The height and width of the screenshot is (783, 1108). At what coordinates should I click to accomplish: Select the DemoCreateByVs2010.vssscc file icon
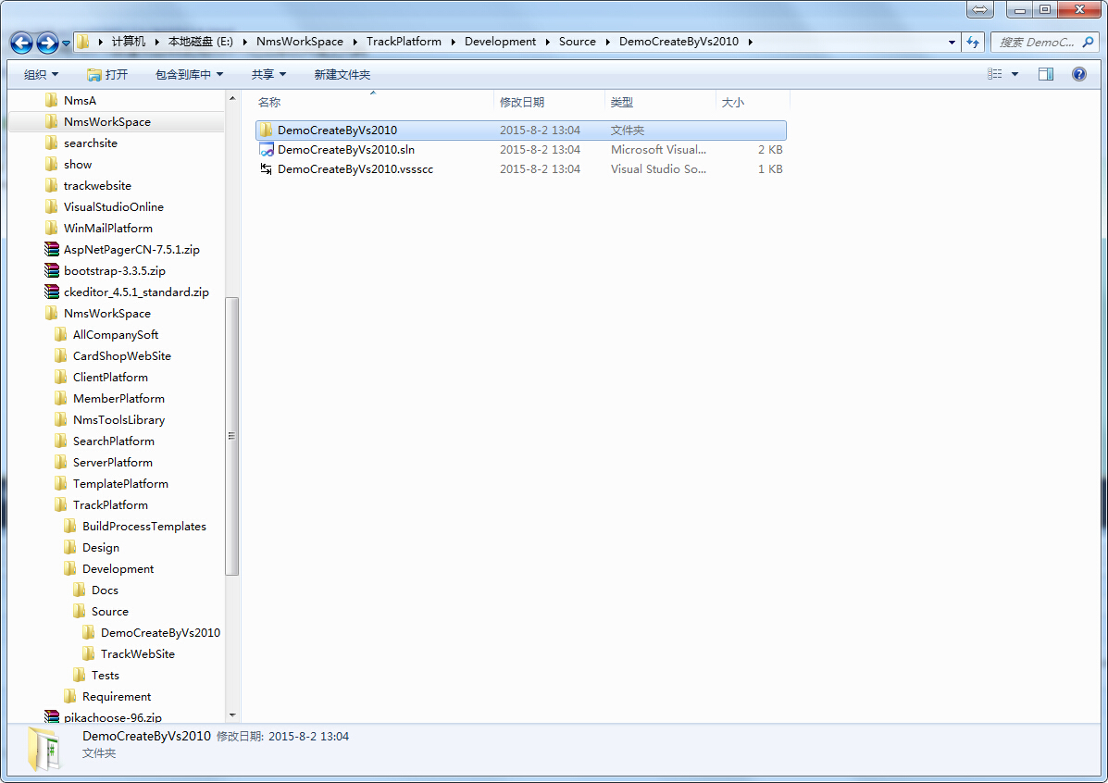(266, 168)
